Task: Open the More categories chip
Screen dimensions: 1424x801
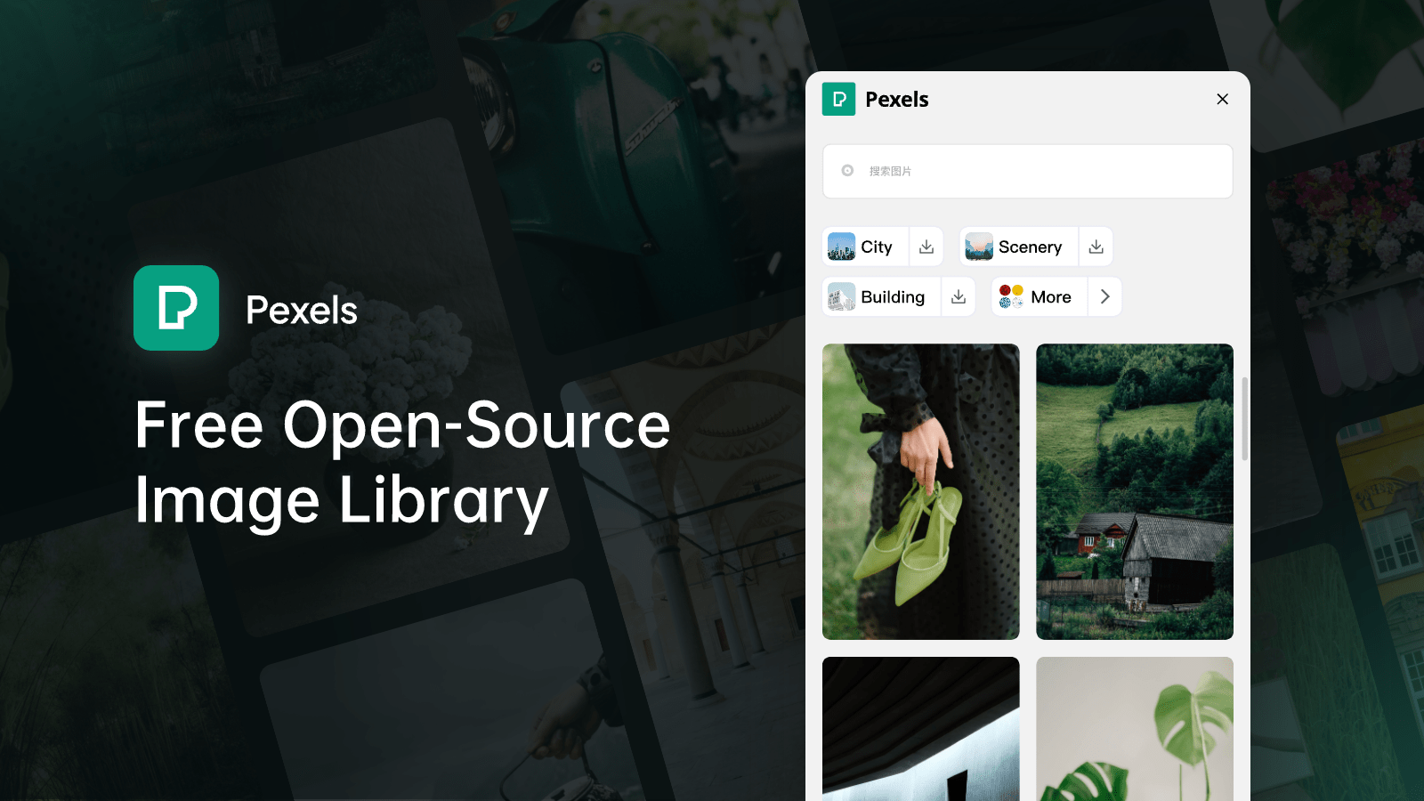Action: pyautogui.click(x=1040, y=296)
